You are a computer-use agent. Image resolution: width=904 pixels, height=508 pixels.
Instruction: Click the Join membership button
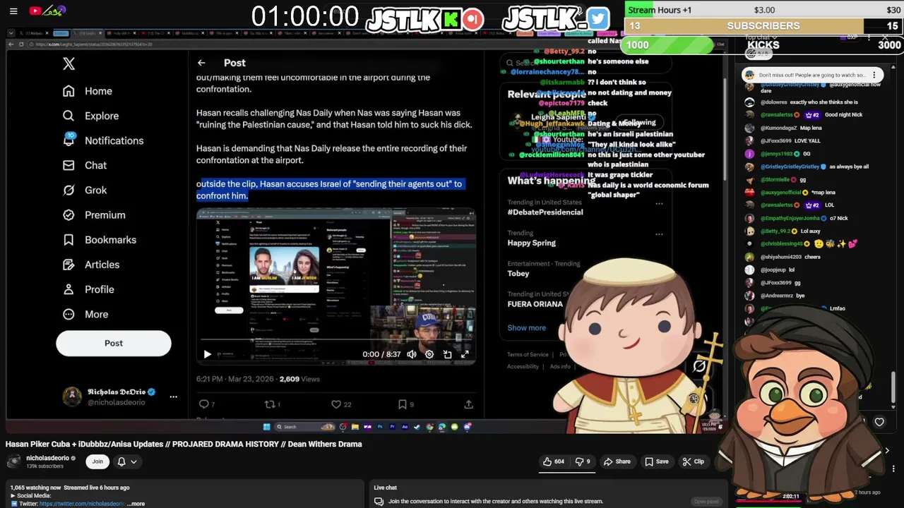[x=97, y=461]
